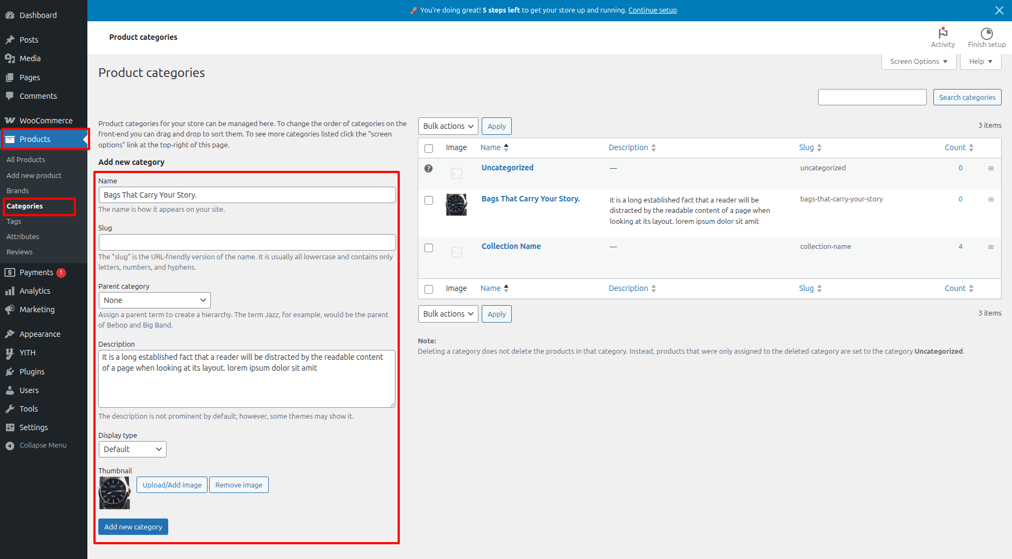
Task: Open the WooCommerce menu icon
Action: (10, 121)
